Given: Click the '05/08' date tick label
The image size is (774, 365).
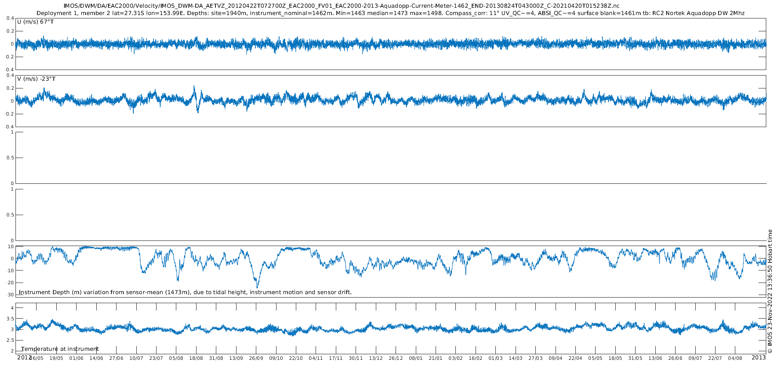Looking at the screenshot, I should [176, 358].
